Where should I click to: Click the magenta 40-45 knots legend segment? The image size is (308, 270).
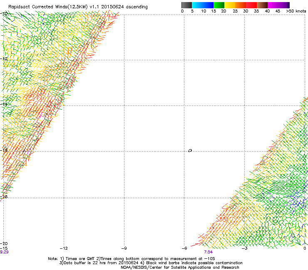point(273,5)
